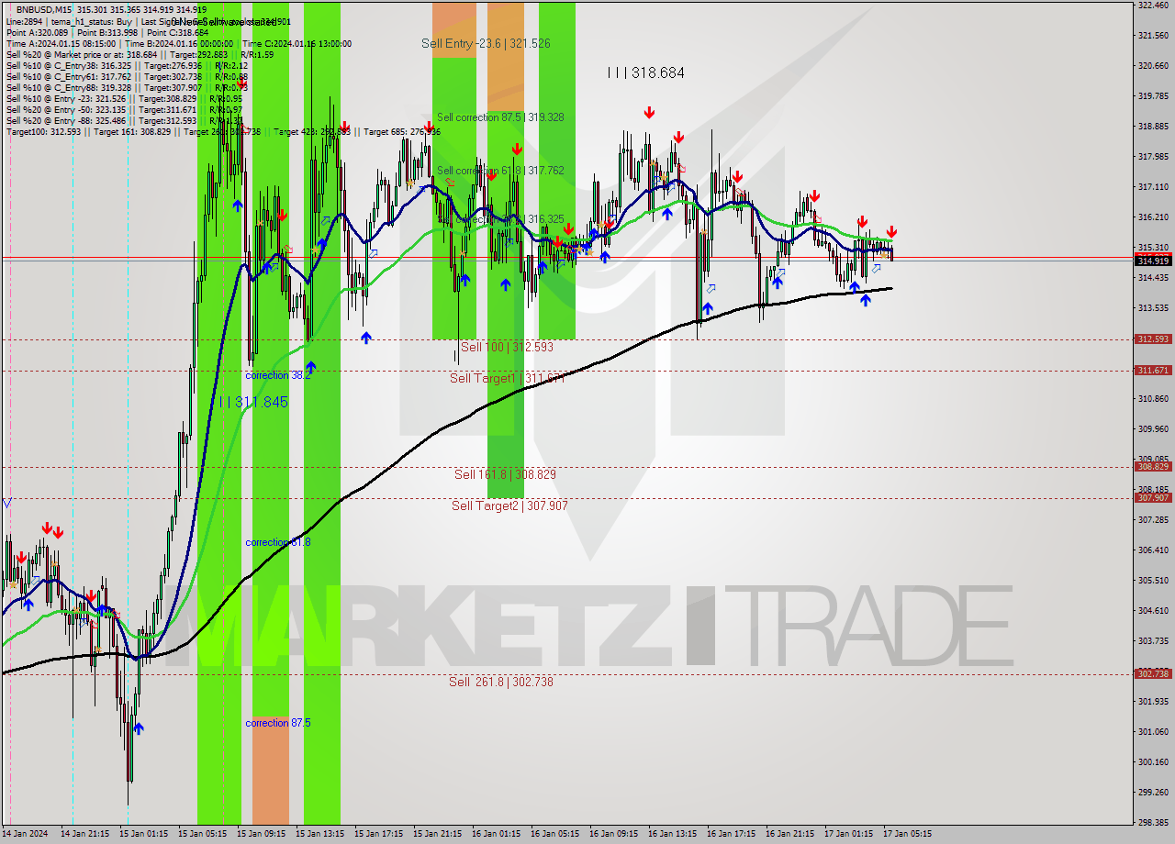Click the blue 'correction 38.2' label
The width and height of the screenshot is (1175, 844).
coord(278,375)
